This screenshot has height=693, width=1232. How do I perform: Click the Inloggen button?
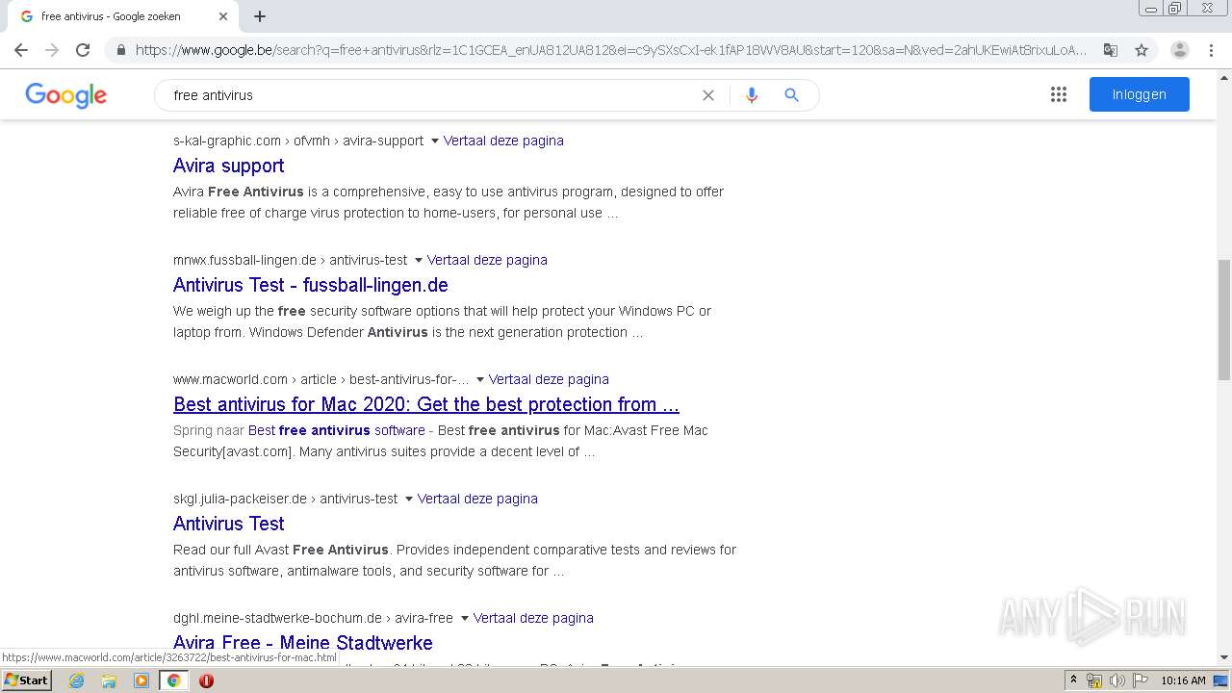point(1140,94)
